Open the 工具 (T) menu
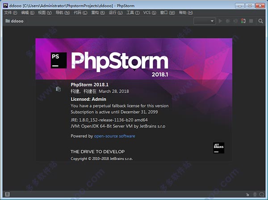 133,13
